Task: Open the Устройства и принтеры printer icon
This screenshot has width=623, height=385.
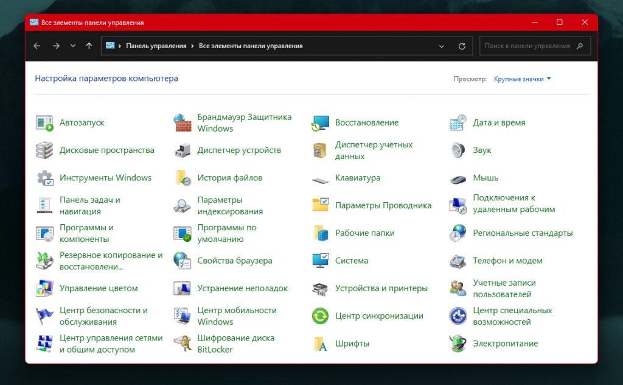Action: (x=320, y=289)
